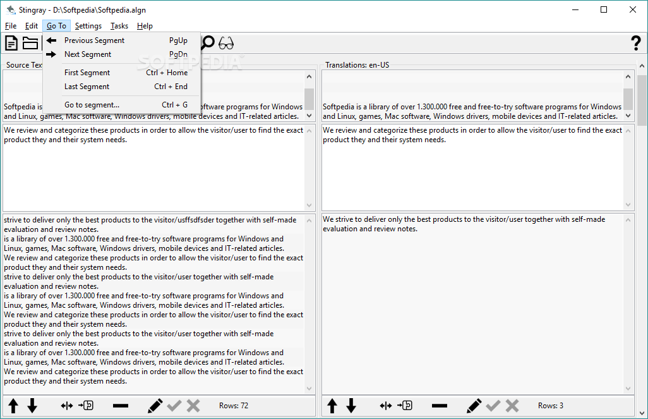Click the top translation pane Softpedia text
Image resolution: width=648 pixels, height=419 pixels.
click(472, 111)
